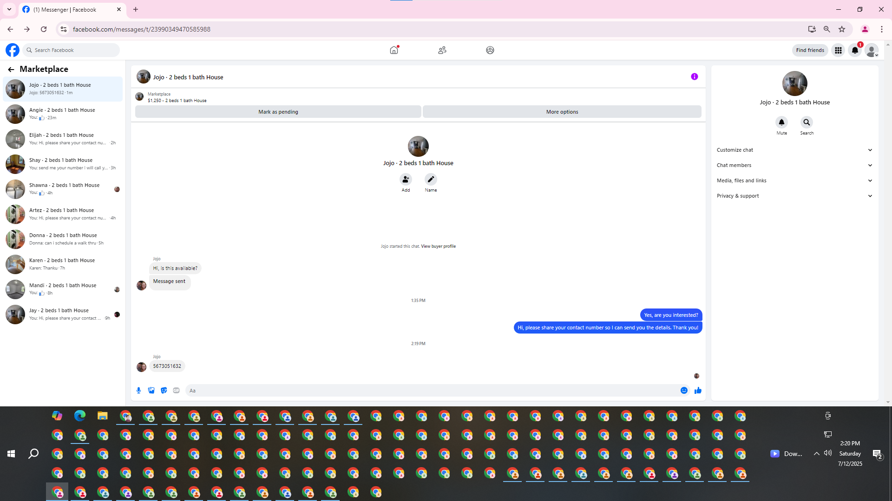This screenshot has height=501, width=892.
Task: Edit chat name with pencil icon
Action: click(431, 180)
